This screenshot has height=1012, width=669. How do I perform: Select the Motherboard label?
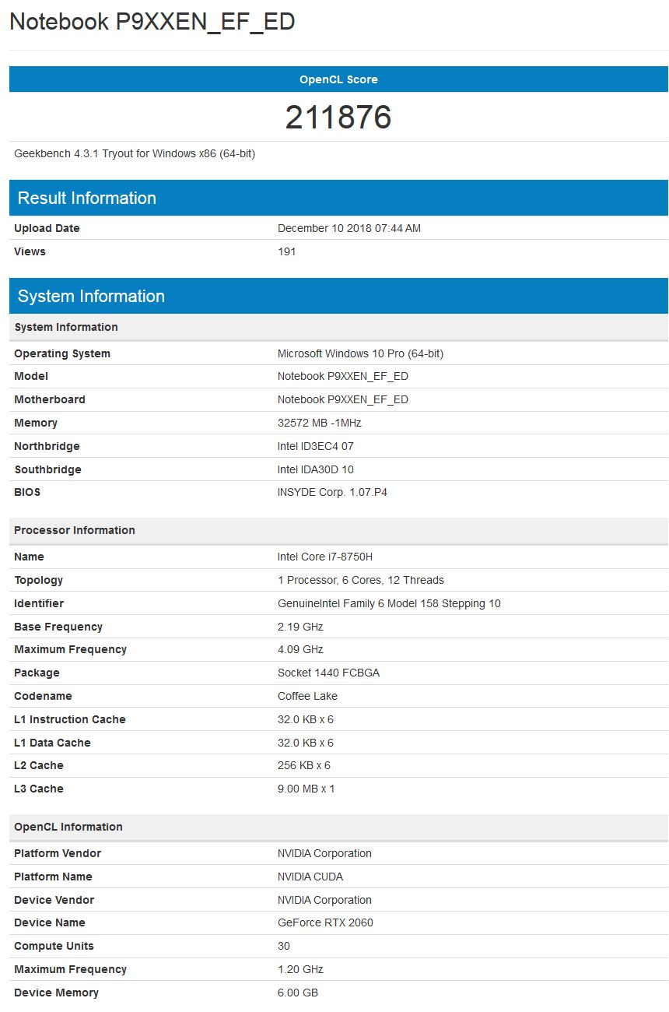[x=50, y=399]
